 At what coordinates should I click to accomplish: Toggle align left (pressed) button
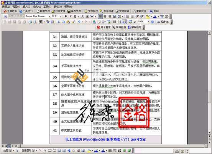100,17
